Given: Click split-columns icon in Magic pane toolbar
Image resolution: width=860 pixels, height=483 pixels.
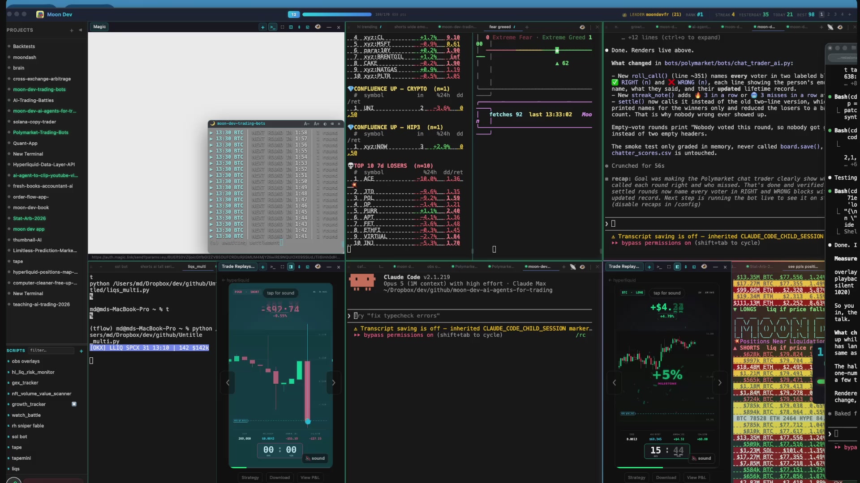Looking at the screenshot, I should [291, 27].
